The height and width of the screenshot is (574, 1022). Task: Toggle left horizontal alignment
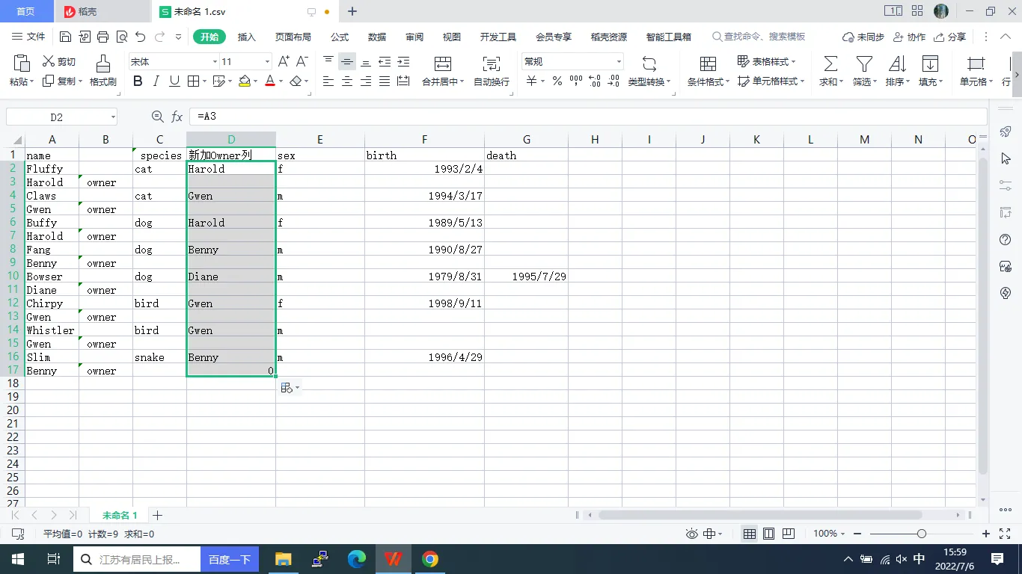tap(328, 81)
